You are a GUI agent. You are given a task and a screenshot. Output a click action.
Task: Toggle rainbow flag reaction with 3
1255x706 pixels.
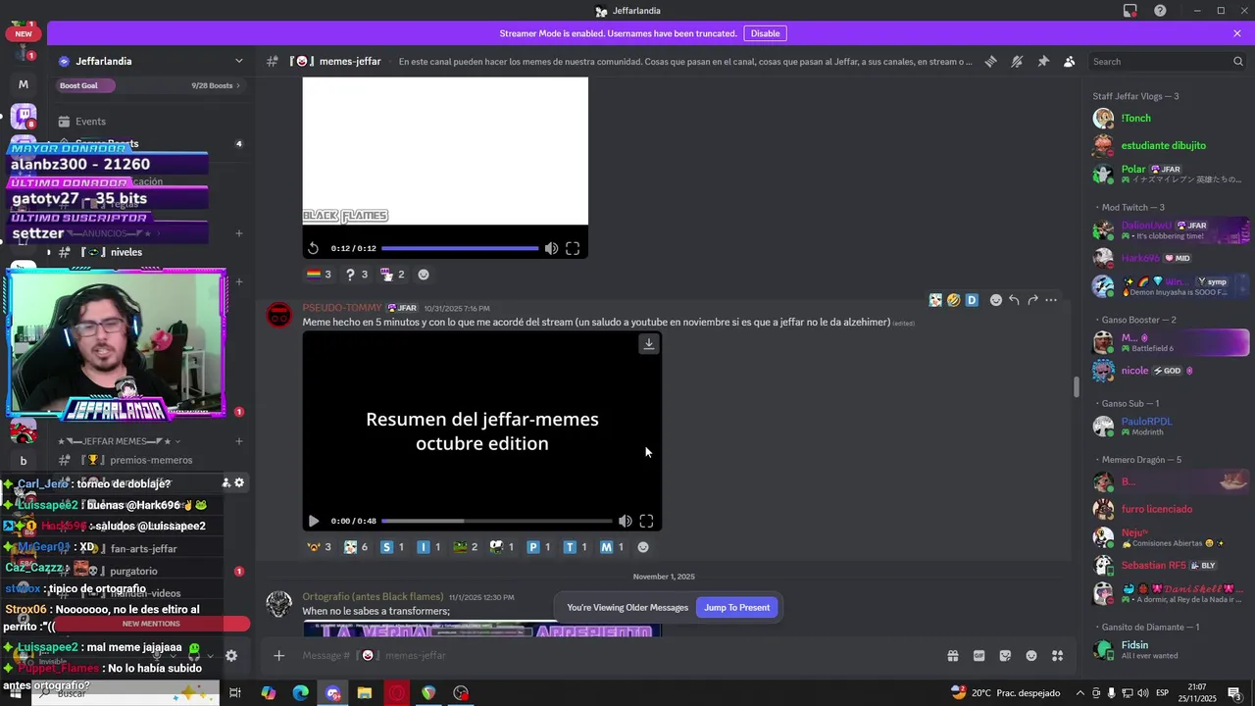(x=319, y=275)
